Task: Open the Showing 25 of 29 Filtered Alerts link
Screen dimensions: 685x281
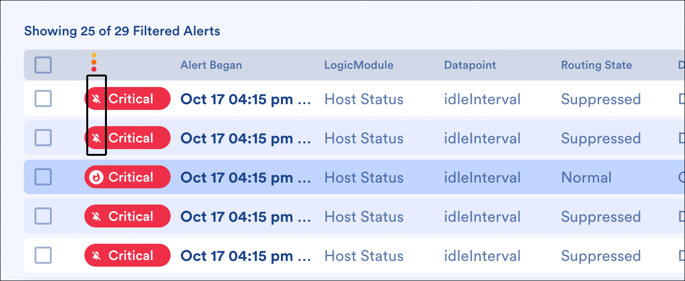Action: click(122, 31)
